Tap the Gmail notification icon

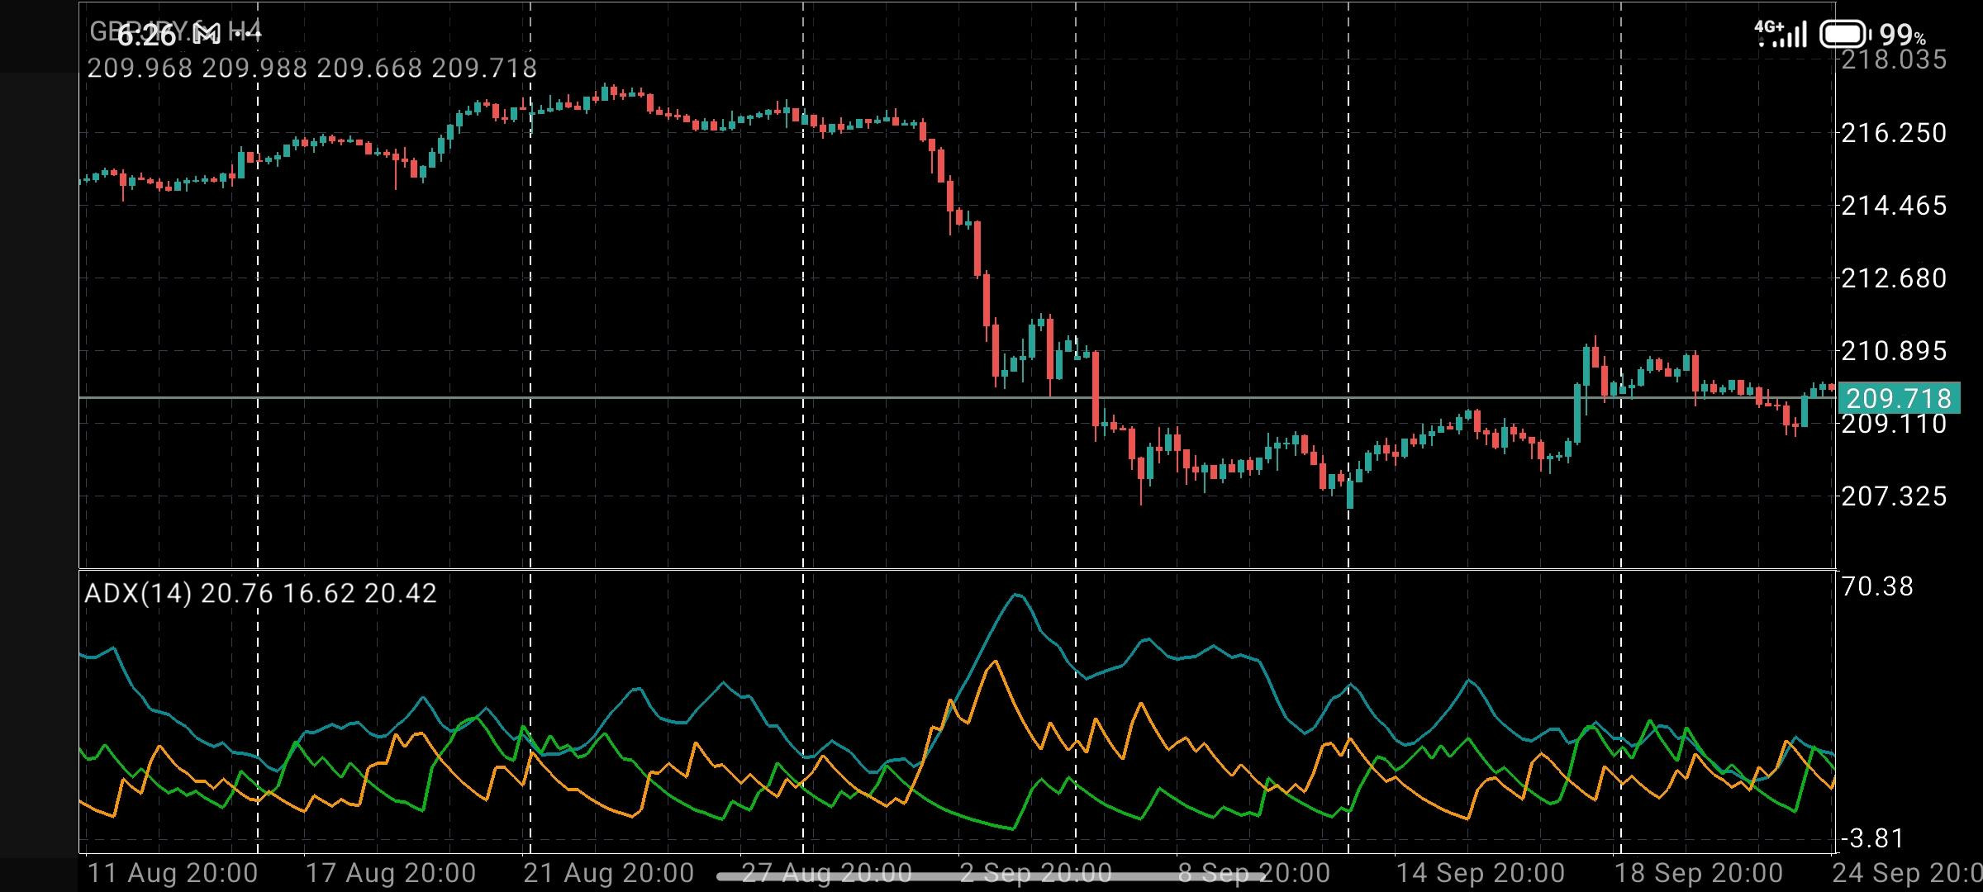click(x=207, y=34)
